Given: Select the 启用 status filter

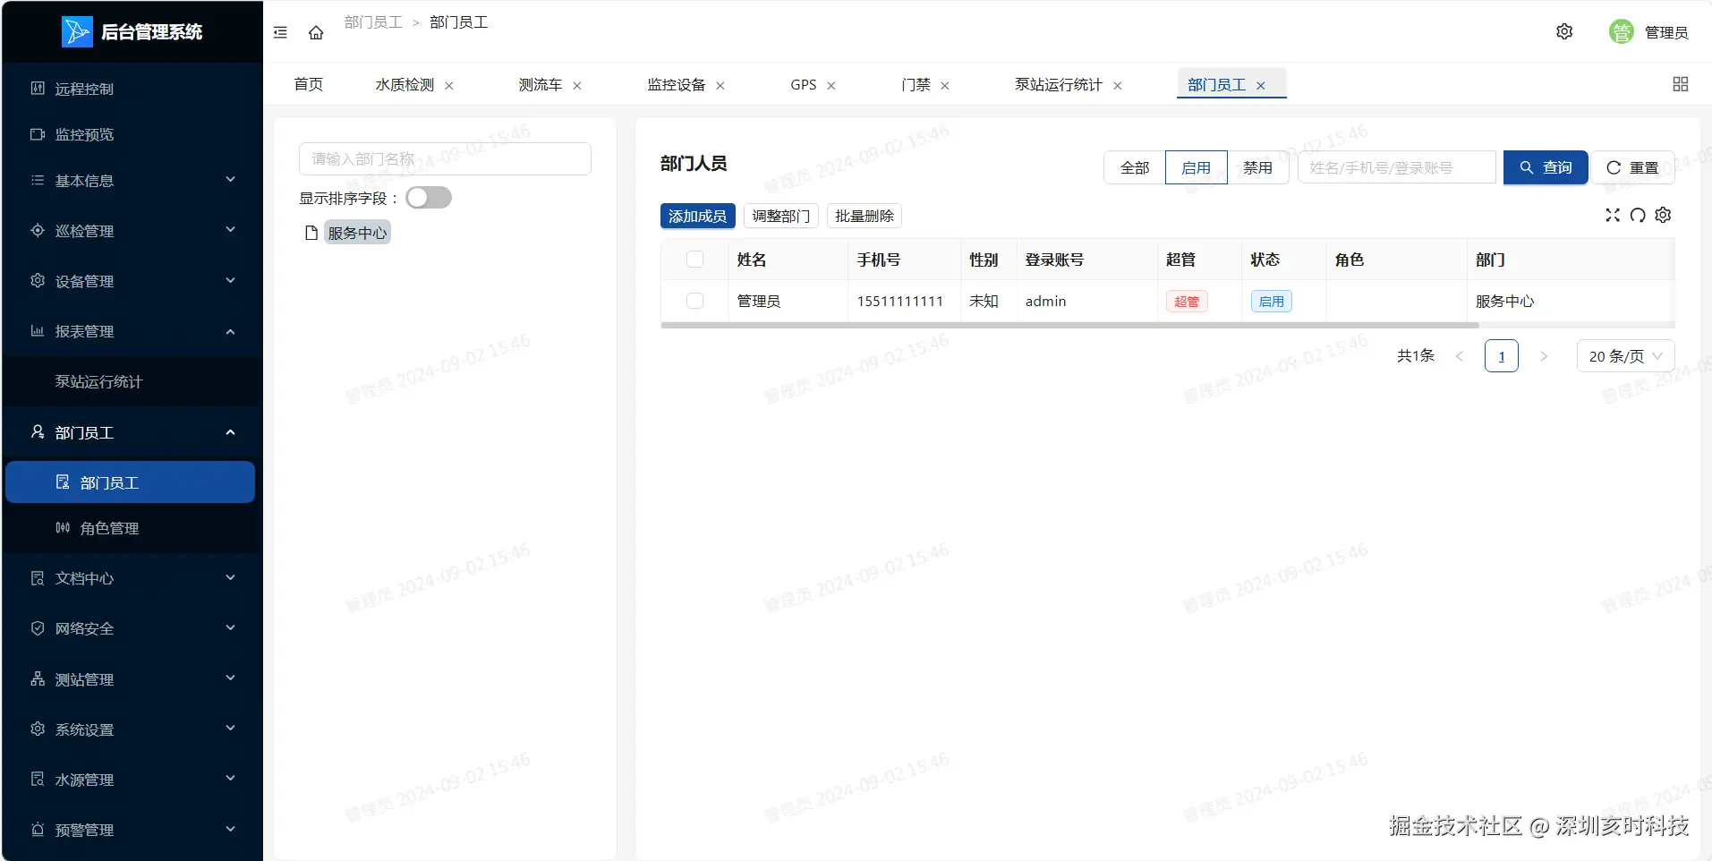Looking at the screenshot, I should pos(1197,167).
